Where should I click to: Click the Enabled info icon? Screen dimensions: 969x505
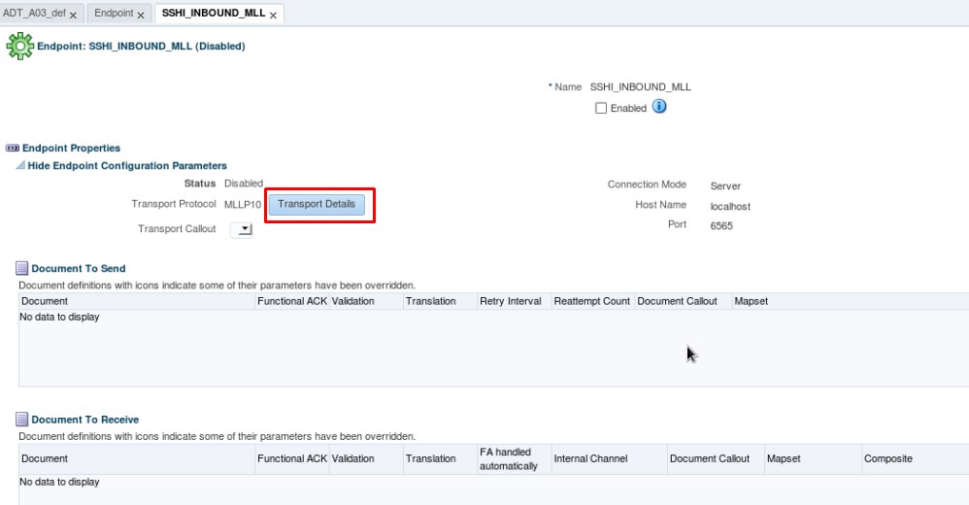(659, 106)
